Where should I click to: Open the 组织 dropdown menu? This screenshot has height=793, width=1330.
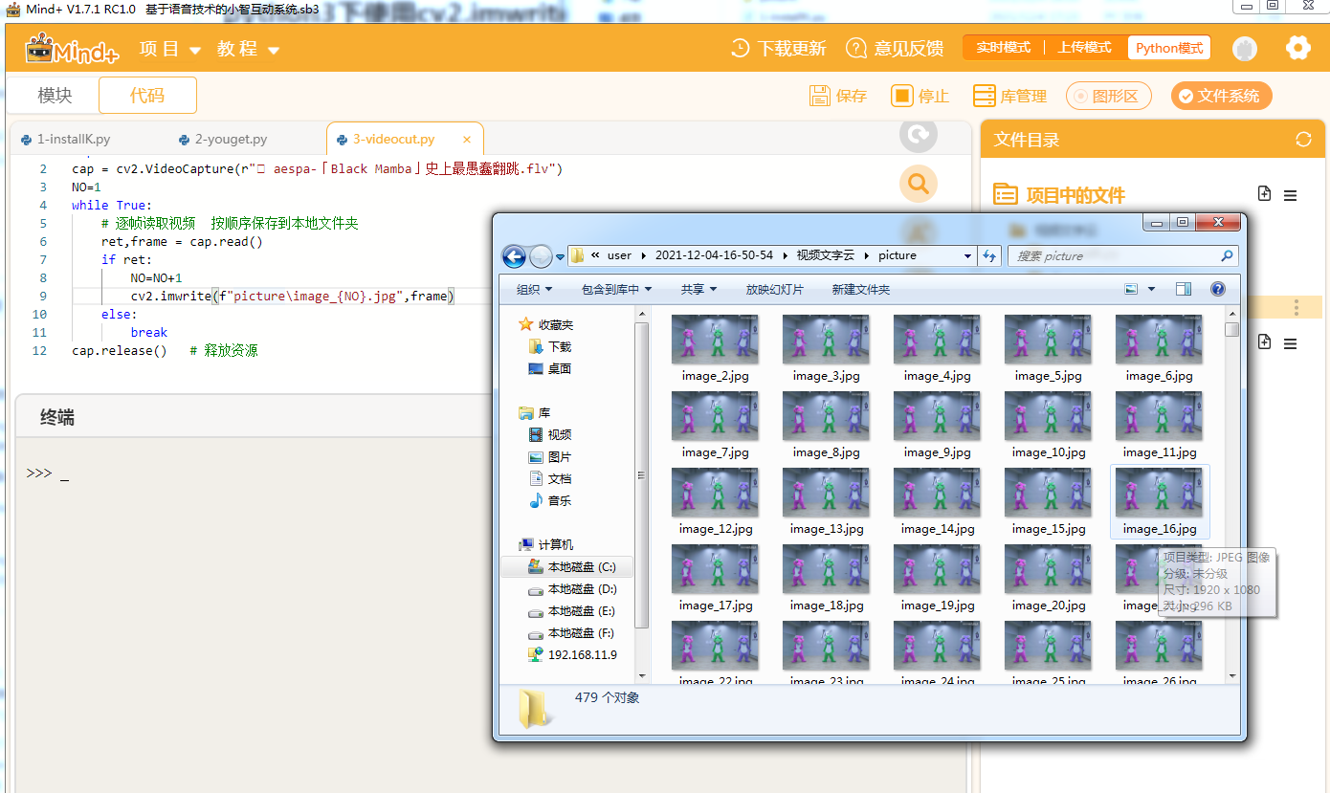coord(535,289)
